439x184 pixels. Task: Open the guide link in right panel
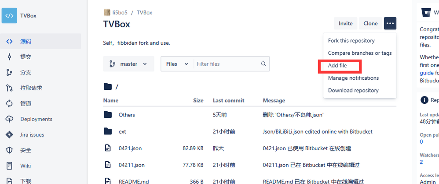click(427, 73)
